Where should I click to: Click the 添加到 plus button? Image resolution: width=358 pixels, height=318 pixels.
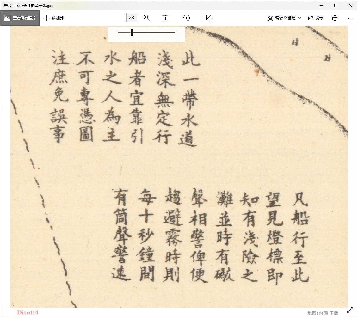tap(47, 18)
